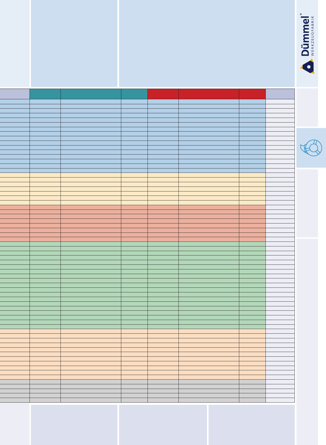
Task: Click the "WERKZEUGFABRIK" subtitle text
Action: point(313,36)
